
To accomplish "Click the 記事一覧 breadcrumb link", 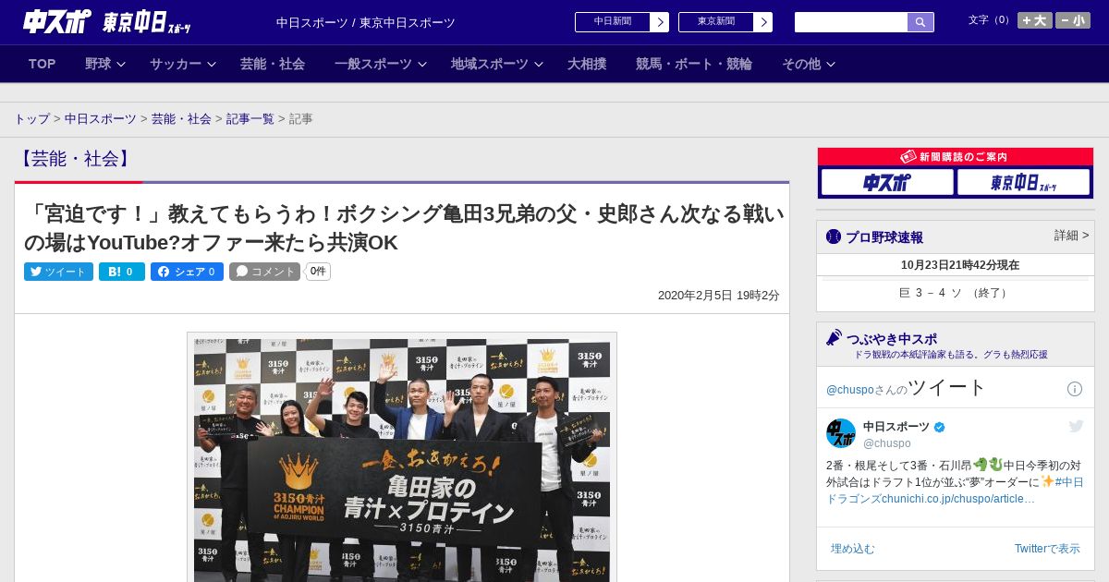I will (x=250, y=119).
